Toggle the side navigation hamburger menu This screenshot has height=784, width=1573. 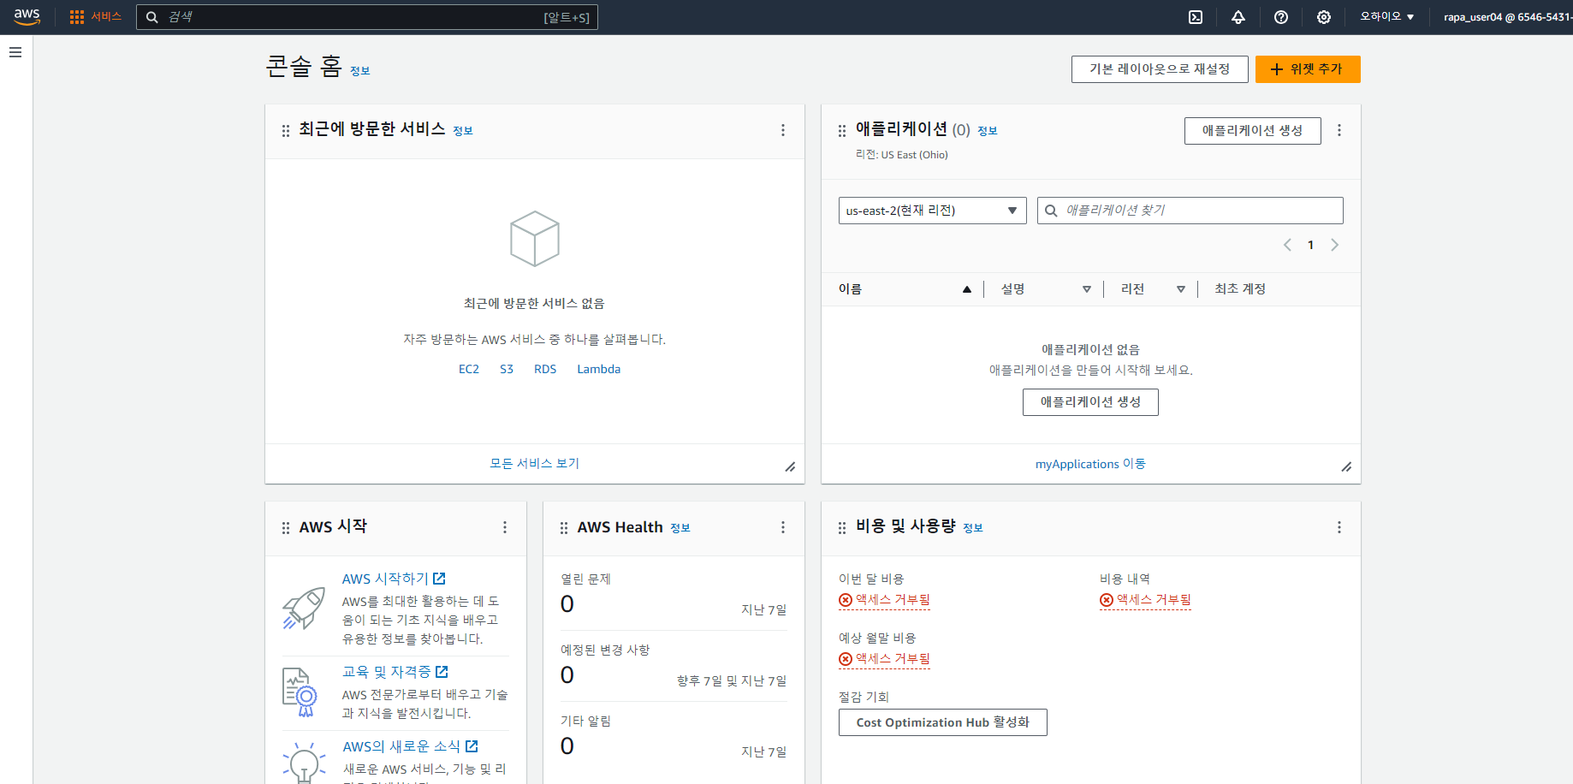click(x=15, y=52)
